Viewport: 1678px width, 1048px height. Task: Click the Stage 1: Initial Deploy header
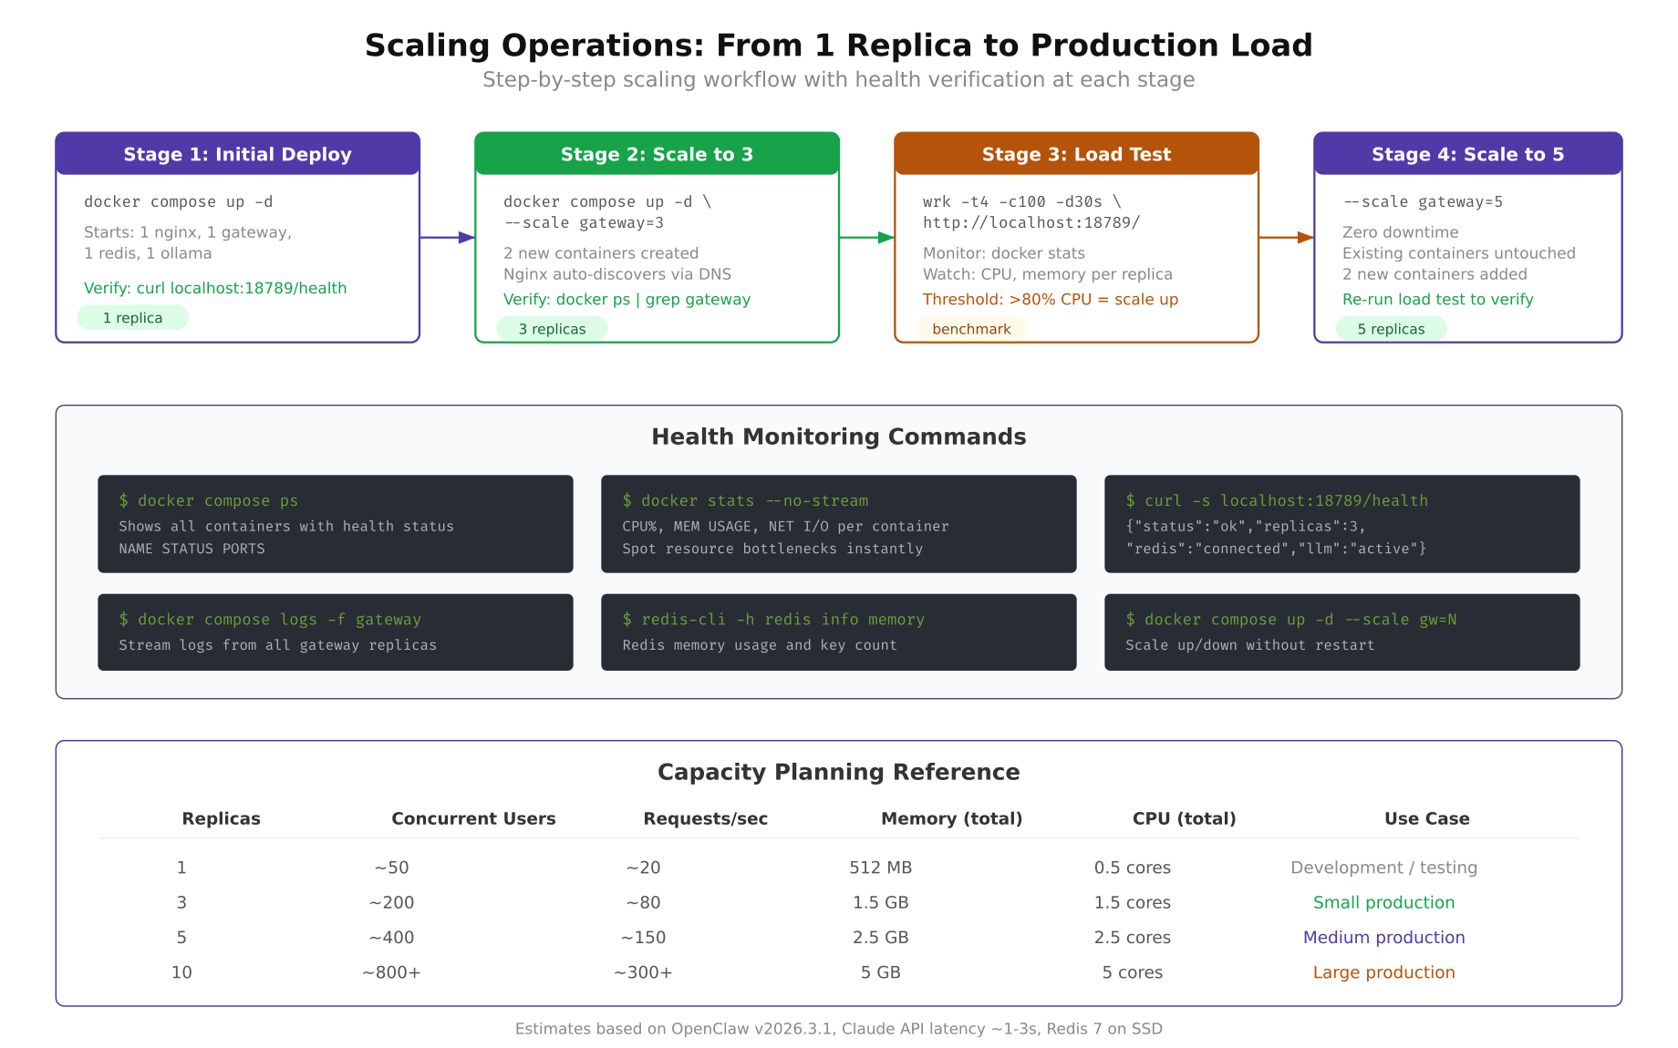pos(237,154)
